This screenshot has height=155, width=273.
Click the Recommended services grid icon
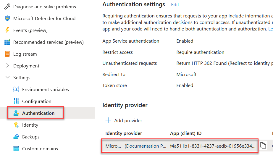(7, 42)
